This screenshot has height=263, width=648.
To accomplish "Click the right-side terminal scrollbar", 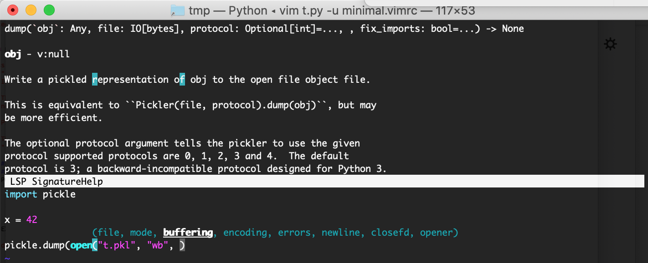I will (x=642, y=137).
